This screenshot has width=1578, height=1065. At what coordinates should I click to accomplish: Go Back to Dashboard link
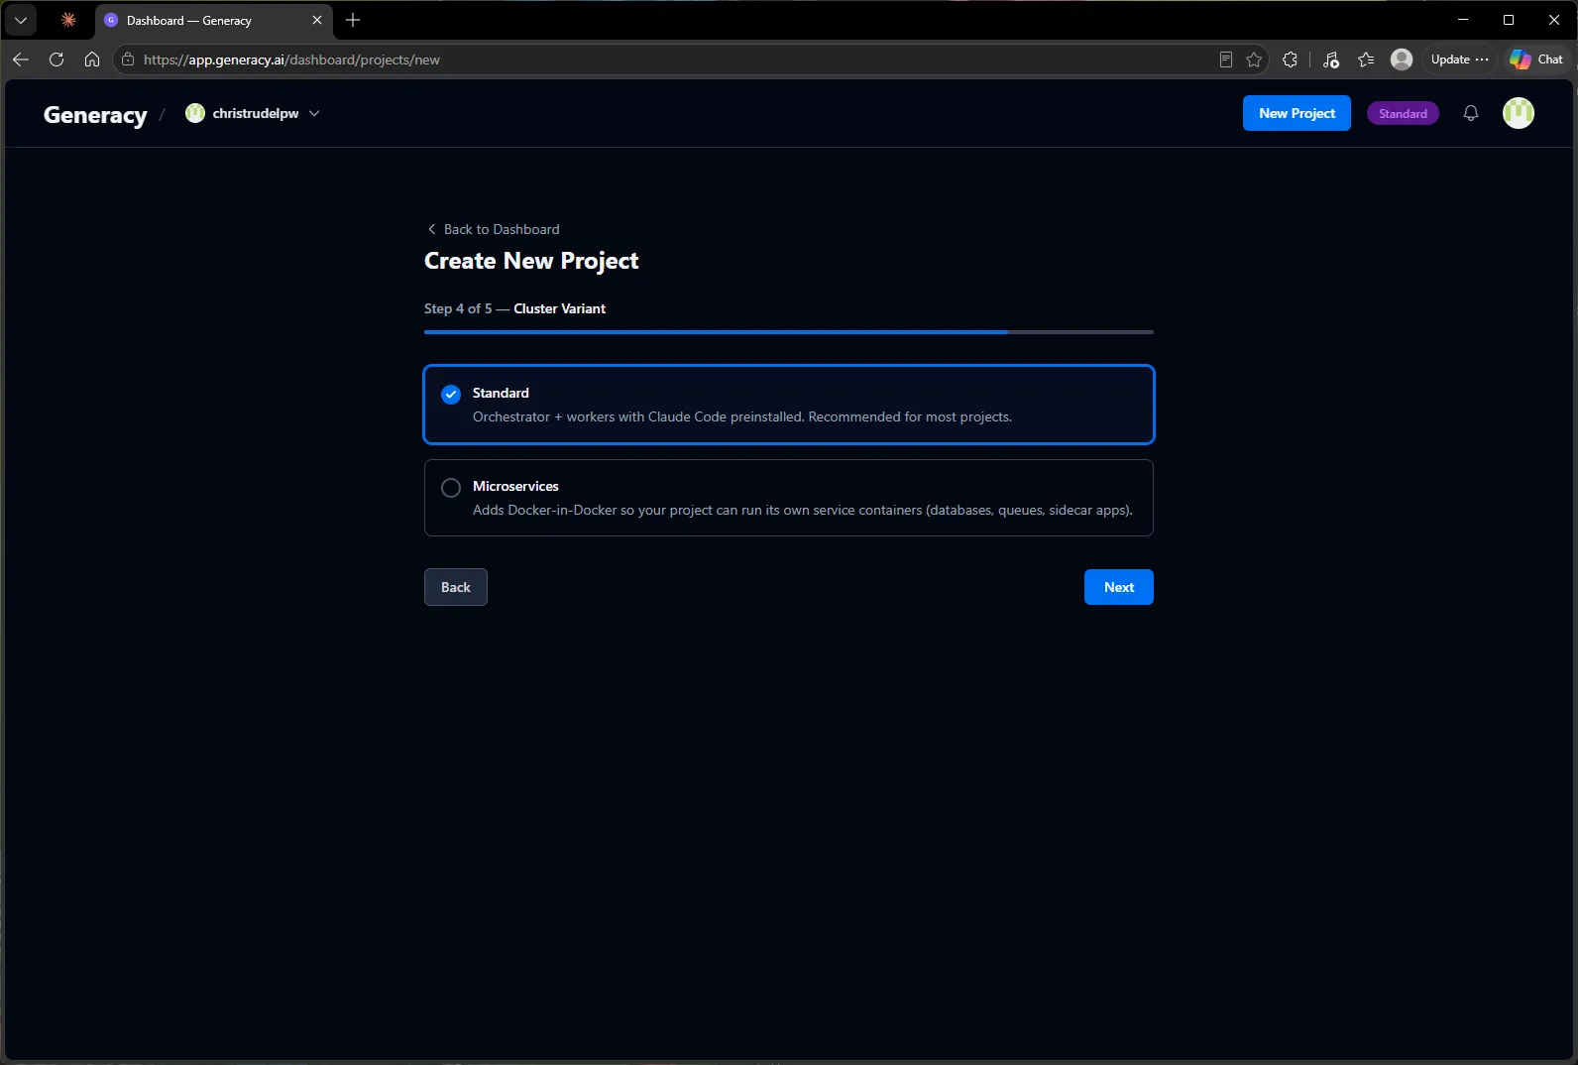click(x=493, y=229)
